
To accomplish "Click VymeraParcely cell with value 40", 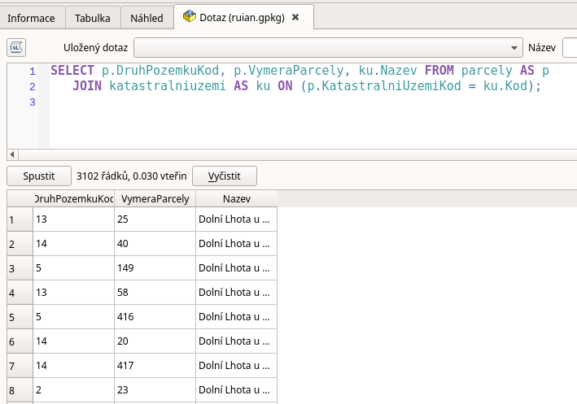I will pos(155,244).
